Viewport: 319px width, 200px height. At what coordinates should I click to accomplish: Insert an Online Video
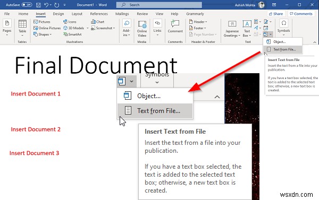pyautogui.click(x=142, y=29)
